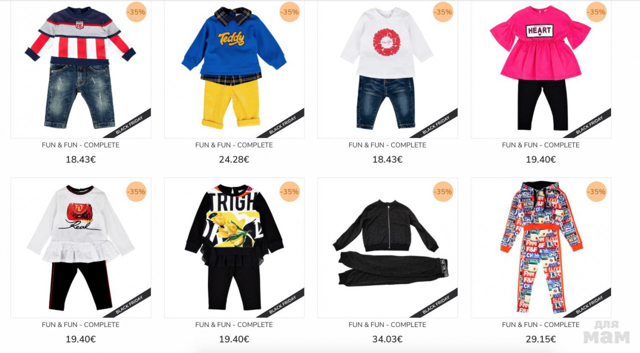Click the FUN & FUN title above 34.03€
640x353 pixels.
387,324
